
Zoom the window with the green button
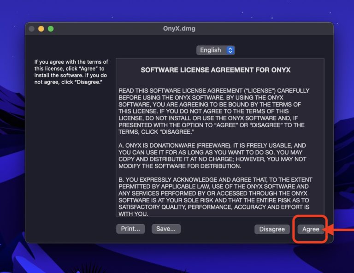pyautogui.click(x=51, y=29)
